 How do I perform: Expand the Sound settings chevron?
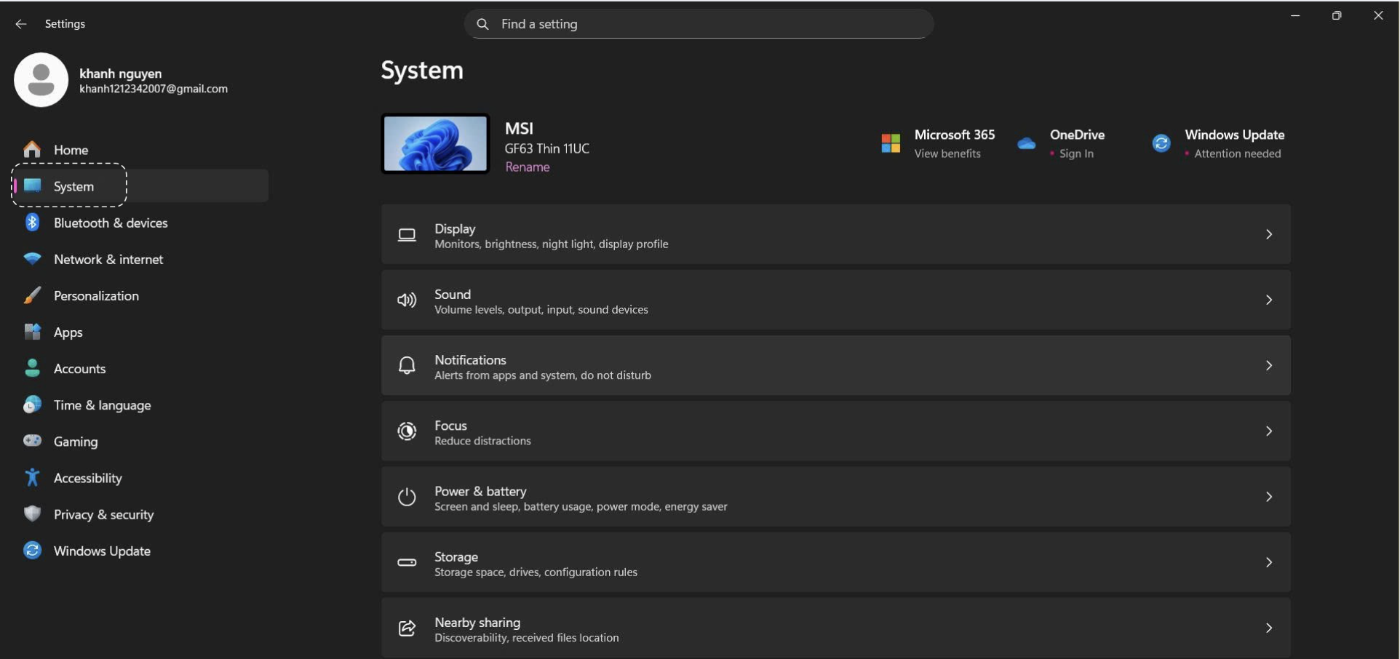[1268, 300]
